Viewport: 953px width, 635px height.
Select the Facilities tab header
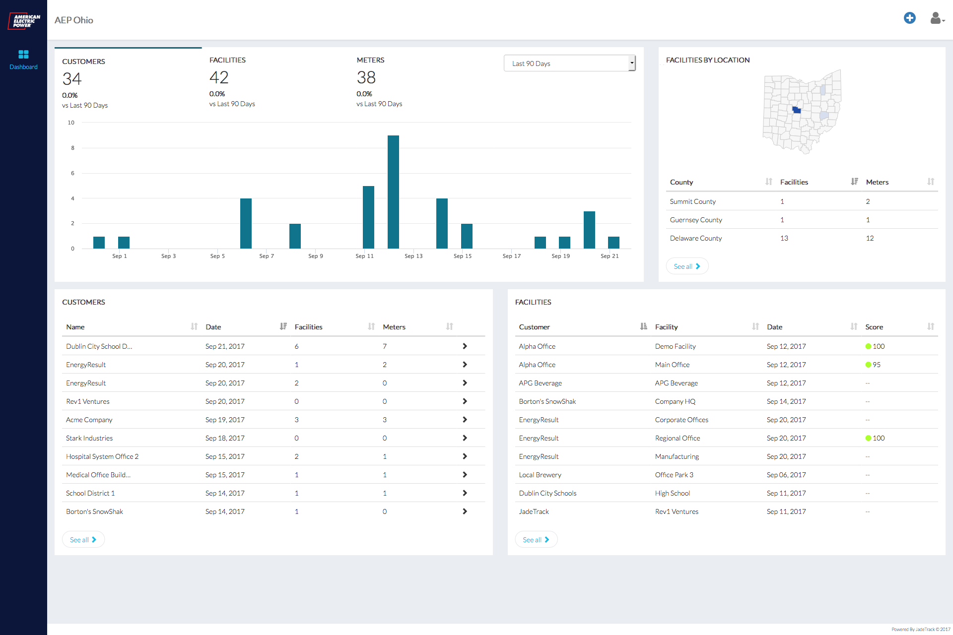[227, 60]
